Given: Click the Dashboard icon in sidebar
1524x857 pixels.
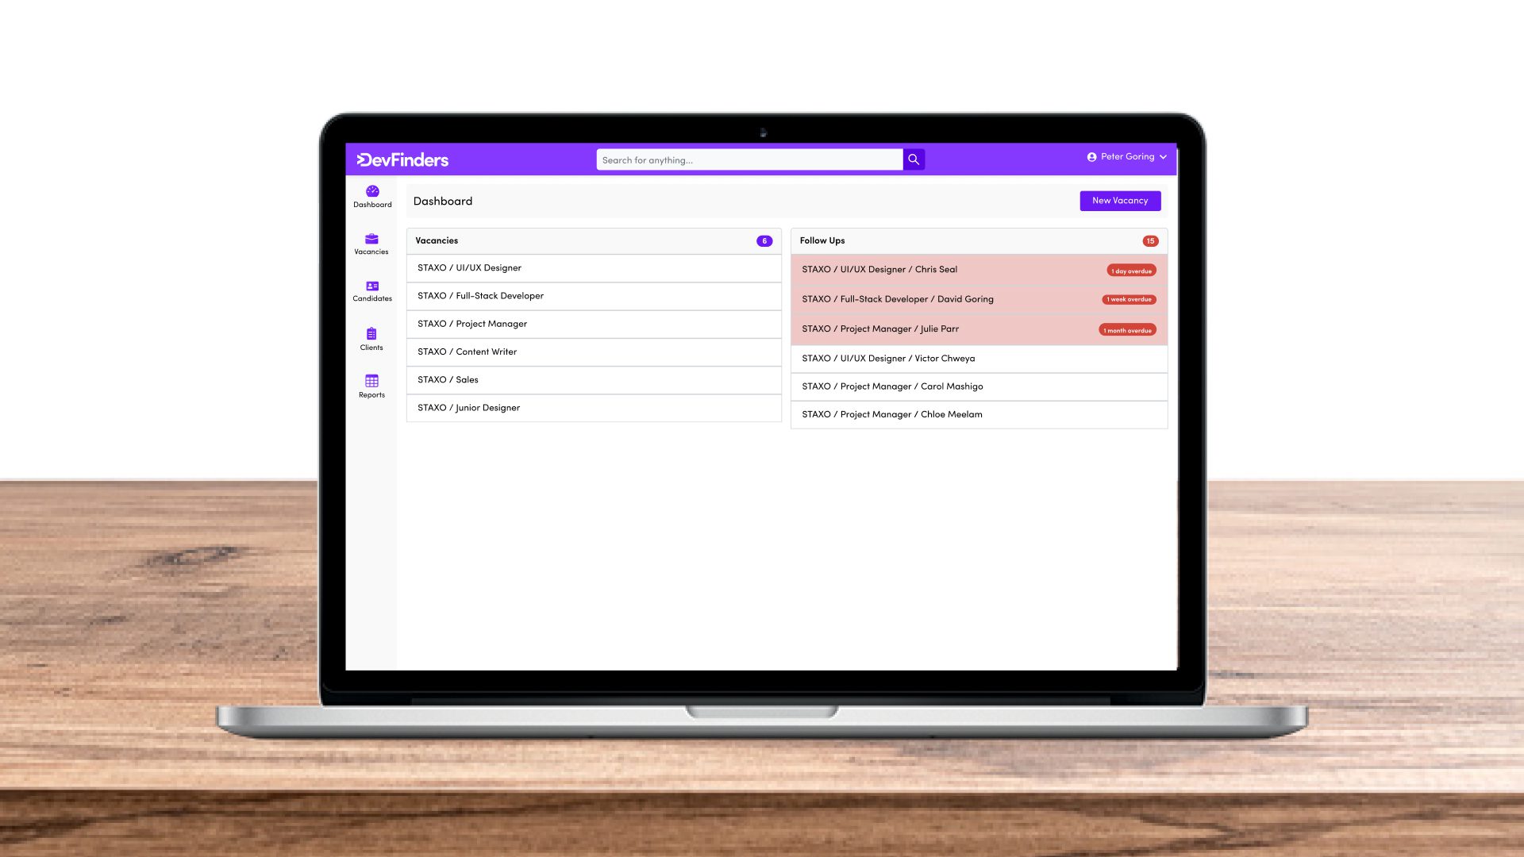Looking at the screenshot, I should click(x=371, y=190).
